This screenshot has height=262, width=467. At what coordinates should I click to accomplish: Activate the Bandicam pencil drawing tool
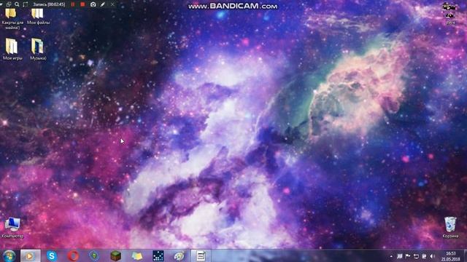103,4
